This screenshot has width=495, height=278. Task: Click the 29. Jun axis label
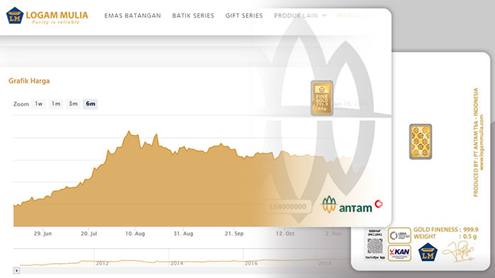tap(42, 233)
